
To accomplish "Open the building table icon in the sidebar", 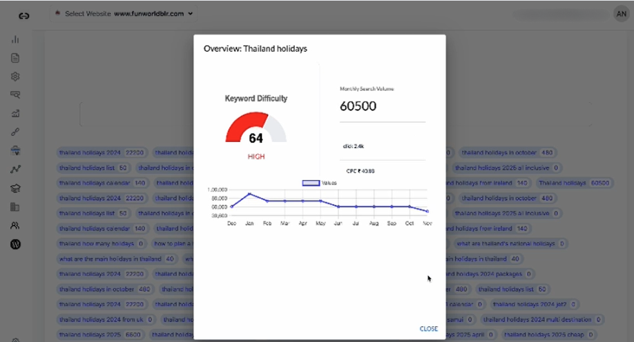I will click(x=15, y=207).
